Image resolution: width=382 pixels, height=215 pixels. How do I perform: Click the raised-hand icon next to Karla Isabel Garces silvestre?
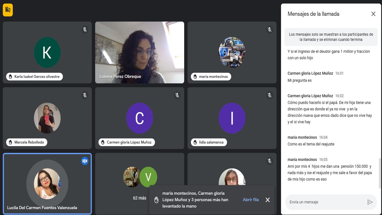[10, 77]
